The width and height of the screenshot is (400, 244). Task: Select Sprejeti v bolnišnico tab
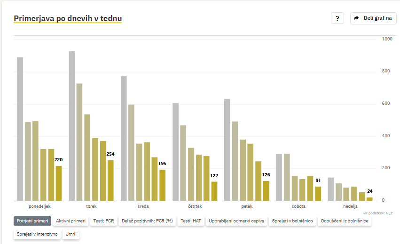click(x=292, y=221)
